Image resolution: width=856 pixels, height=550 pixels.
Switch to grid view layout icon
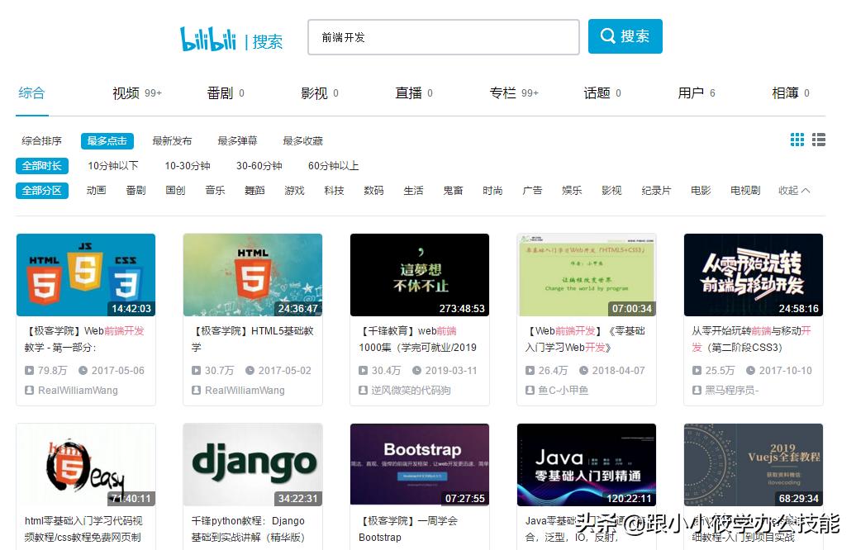point(797,140)
